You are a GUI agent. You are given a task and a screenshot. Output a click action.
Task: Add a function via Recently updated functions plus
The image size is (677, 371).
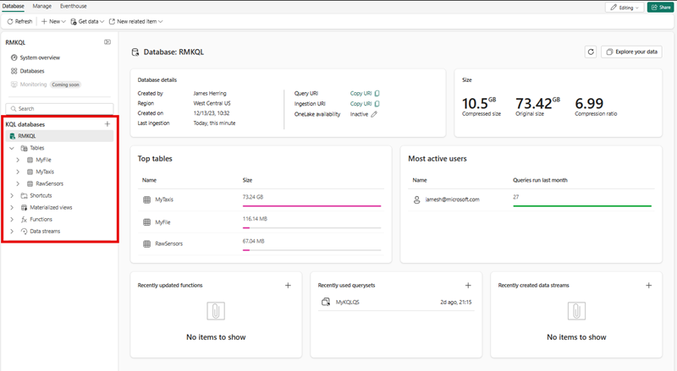(x=288, y=286)
